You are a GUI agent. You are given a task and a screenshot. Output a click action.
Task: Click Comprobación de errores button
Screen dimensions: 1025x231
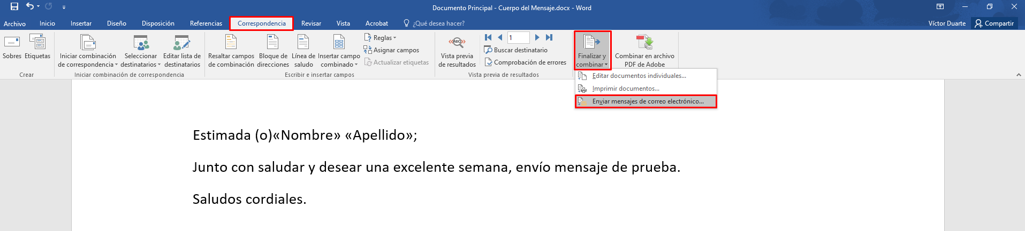(526, 62)
